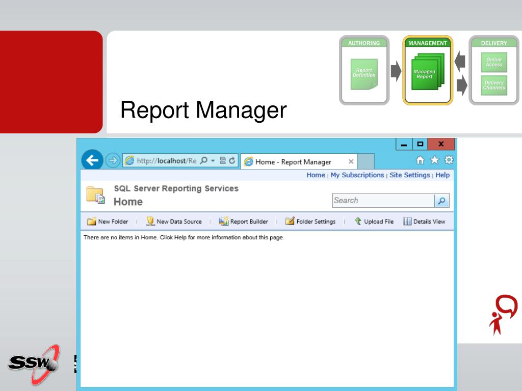Image resolution: width=522 pixels, height=391 pixels.
Task: Select the Home - Report Manager tab
Action: pyautogui.click(x=299, y=161)
